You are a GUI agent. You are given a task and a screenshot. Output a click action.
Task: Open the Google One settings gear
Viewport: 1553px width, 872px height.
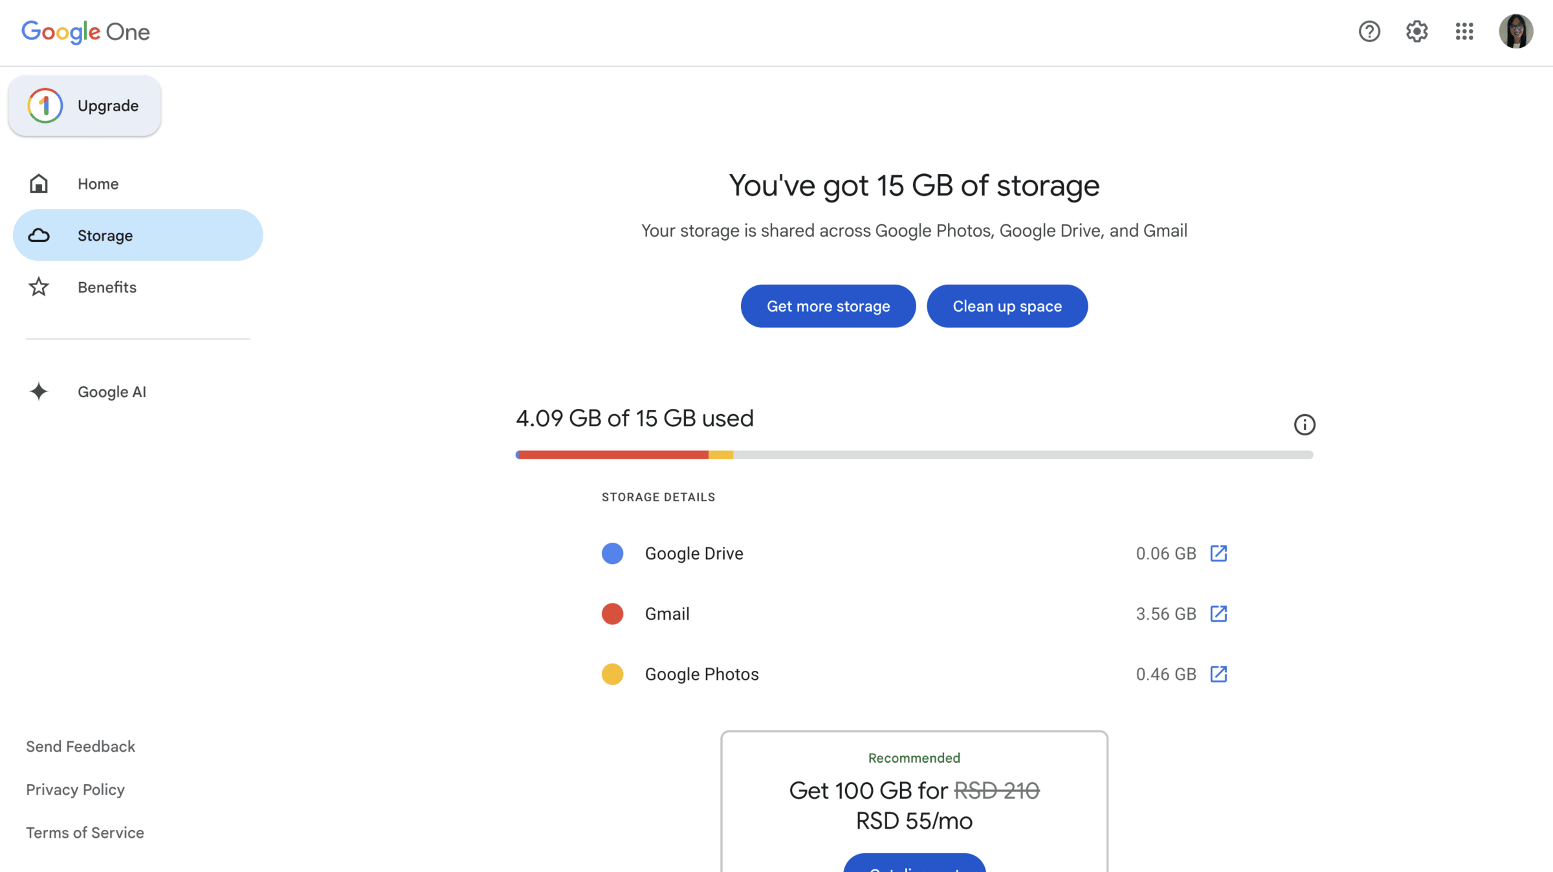coord(1416,31)
